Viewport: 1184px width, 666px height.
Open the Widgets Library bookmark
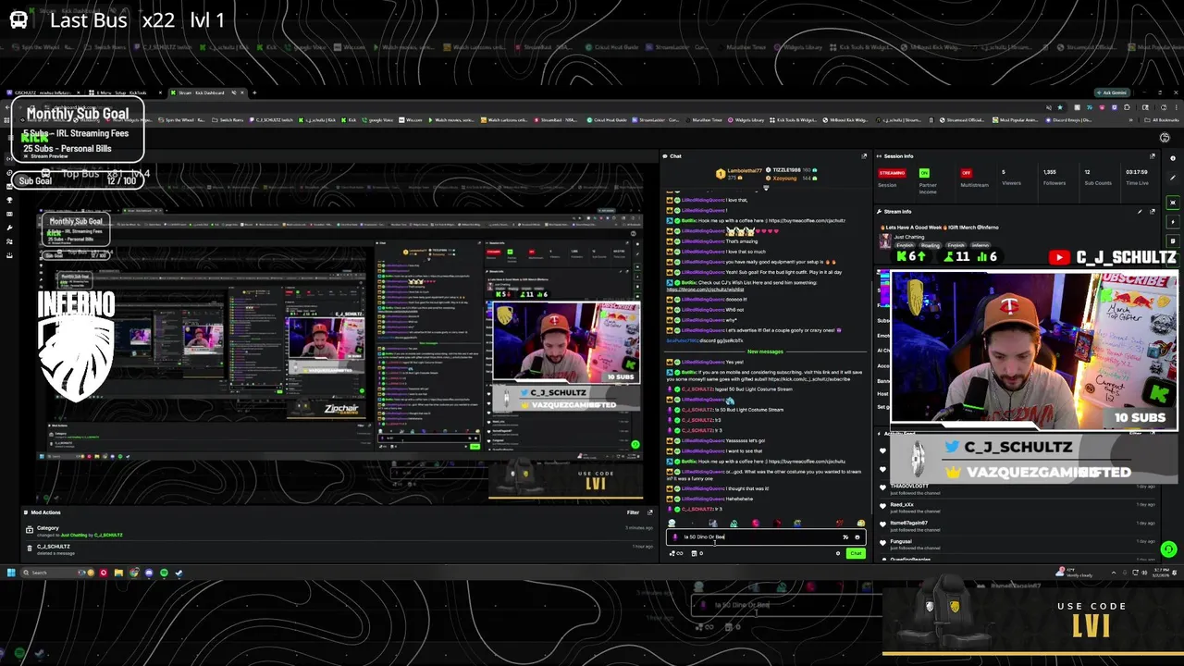(x=746, y=119)
